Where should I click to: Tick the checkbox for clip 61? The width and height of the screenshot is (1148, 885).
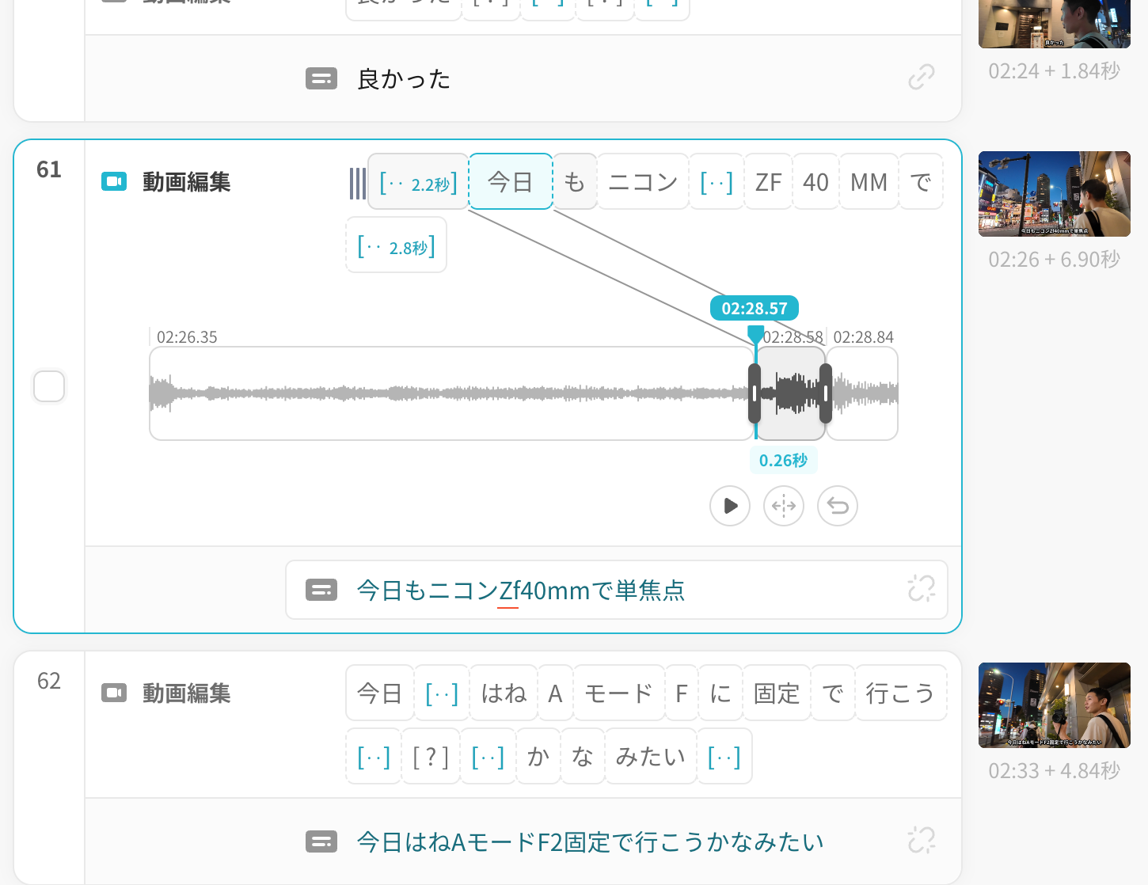tap(49, 386)
